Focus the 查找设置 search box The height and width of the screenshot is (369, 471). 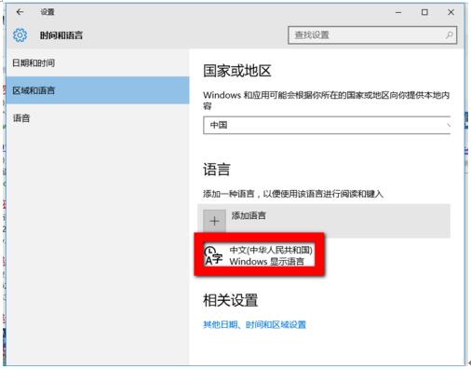click(372, 35)
